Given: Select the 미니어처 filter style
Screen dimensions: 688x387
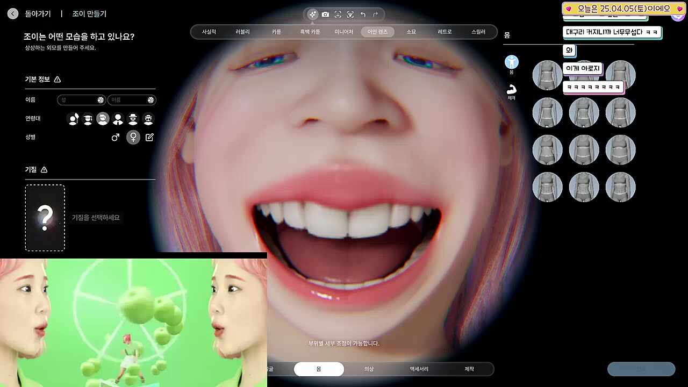Looking at the screenshot, I should pos(344,32).
